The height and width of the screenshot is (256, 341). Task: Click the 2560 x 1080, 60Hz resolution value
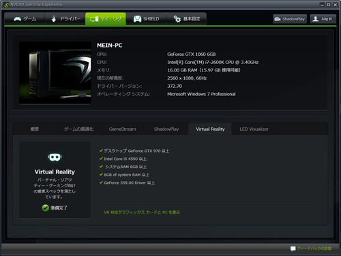187,78
